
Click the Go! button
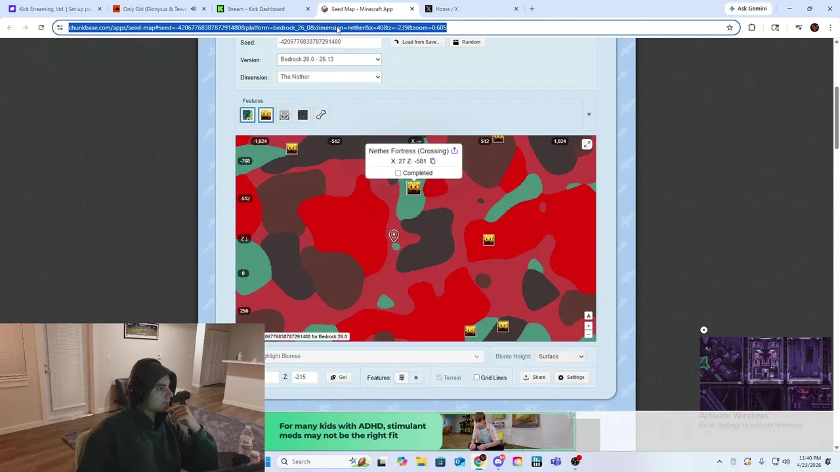(339, 378)
